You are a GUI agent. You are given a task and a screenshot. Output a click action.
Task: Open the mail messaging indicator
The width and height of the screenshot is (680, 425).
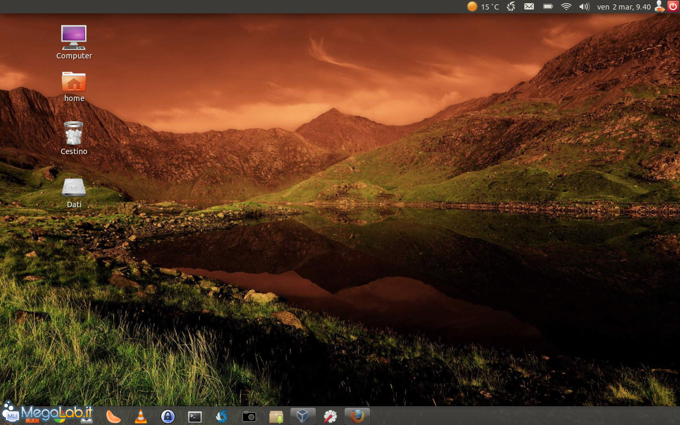(529, 6)
